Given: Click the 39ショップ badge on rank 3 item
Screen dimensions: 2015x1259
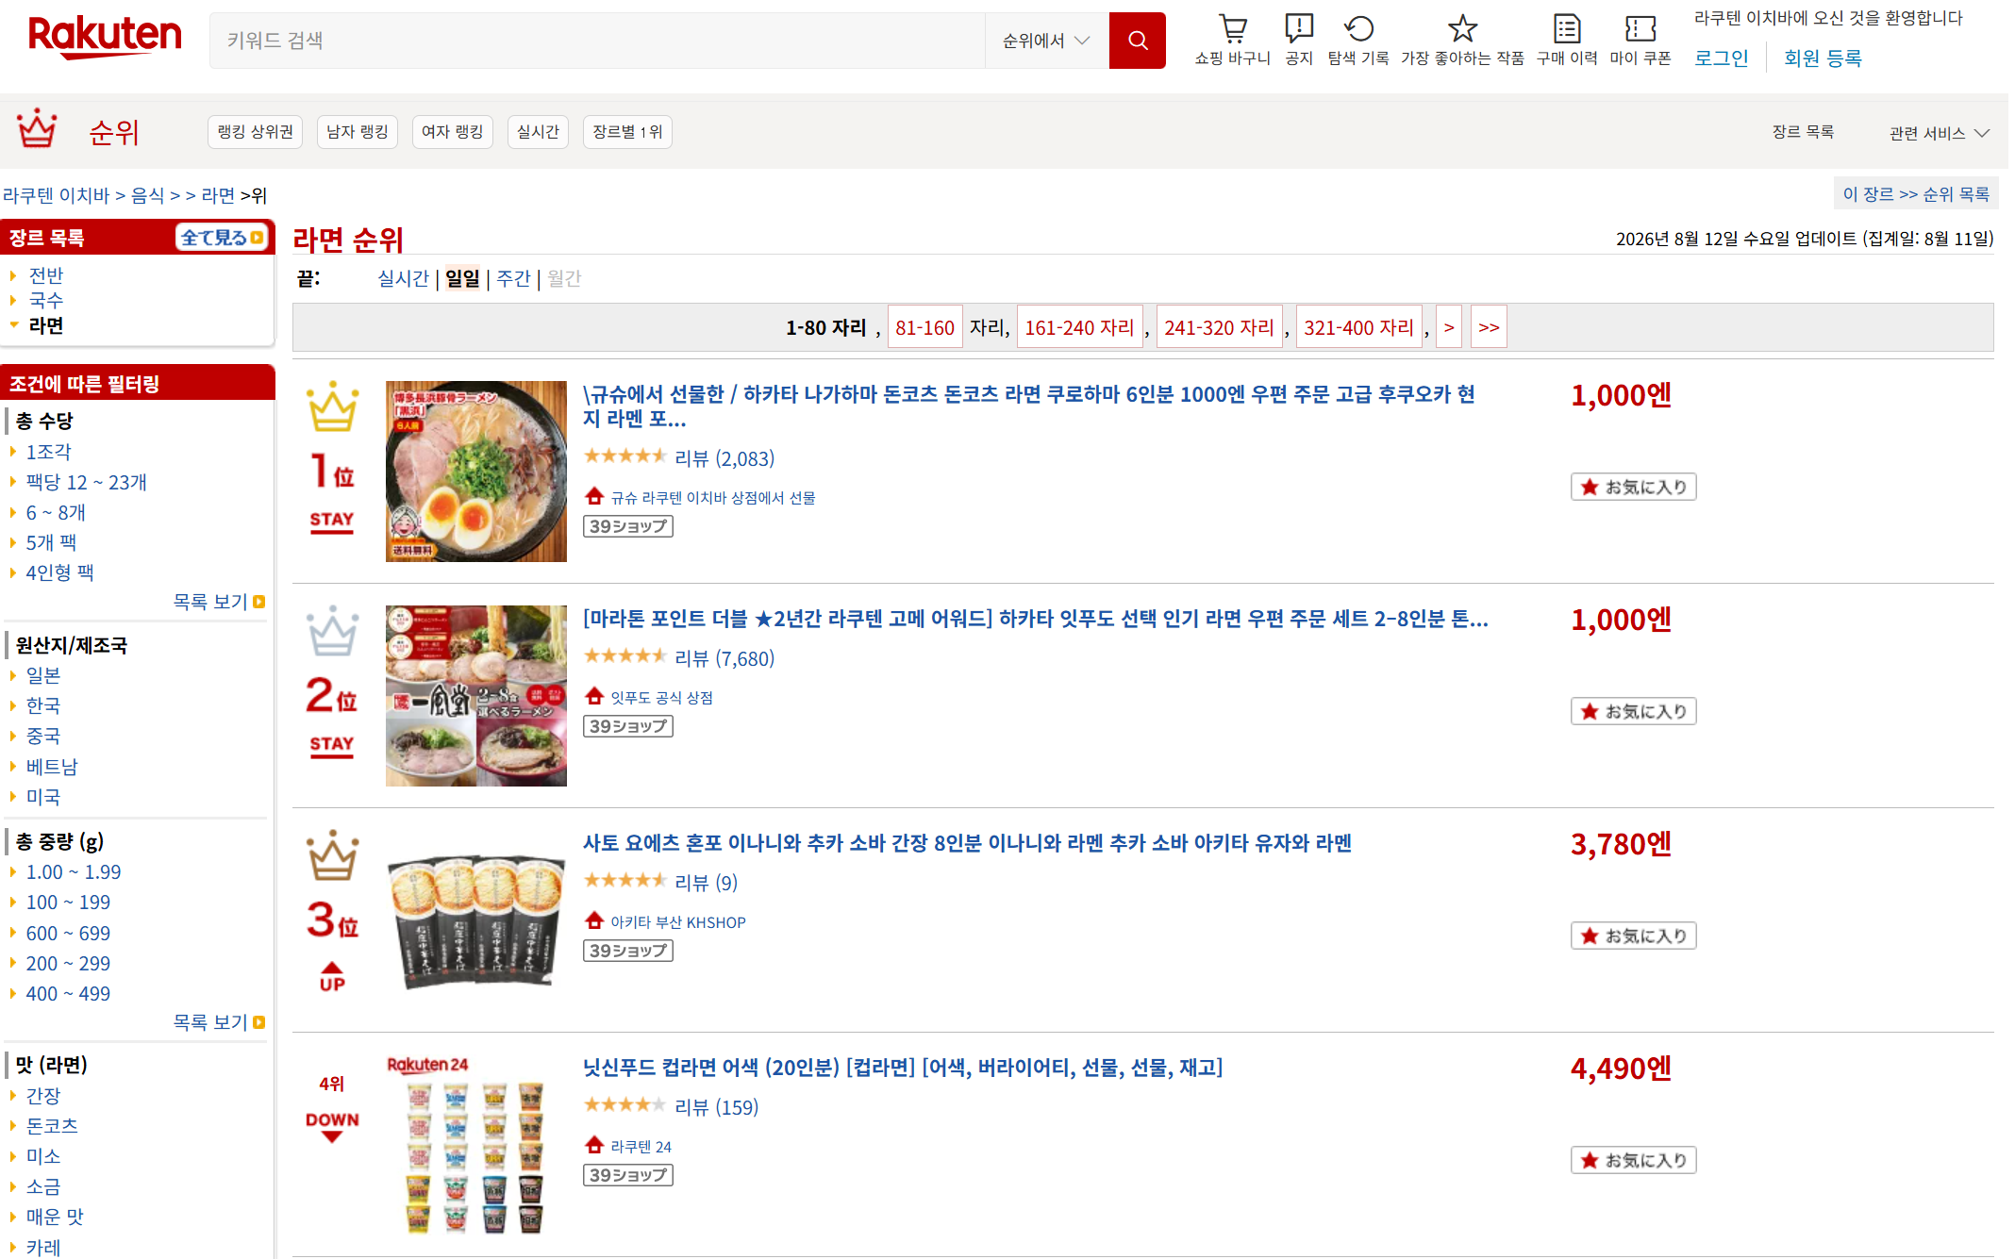Looking at the screenshot, I should (628, 951).
